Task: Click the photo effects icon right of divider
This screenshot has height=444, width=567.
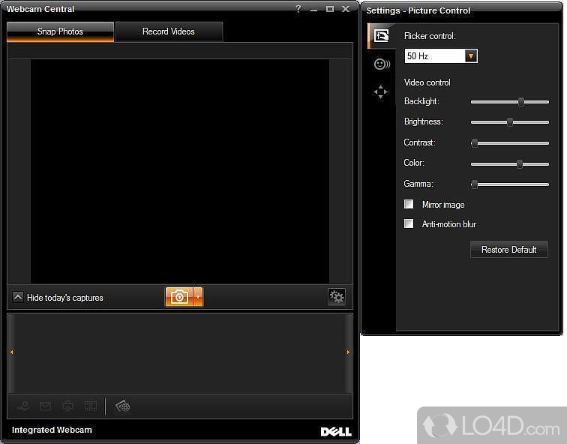Action: [x=123, y=406]
